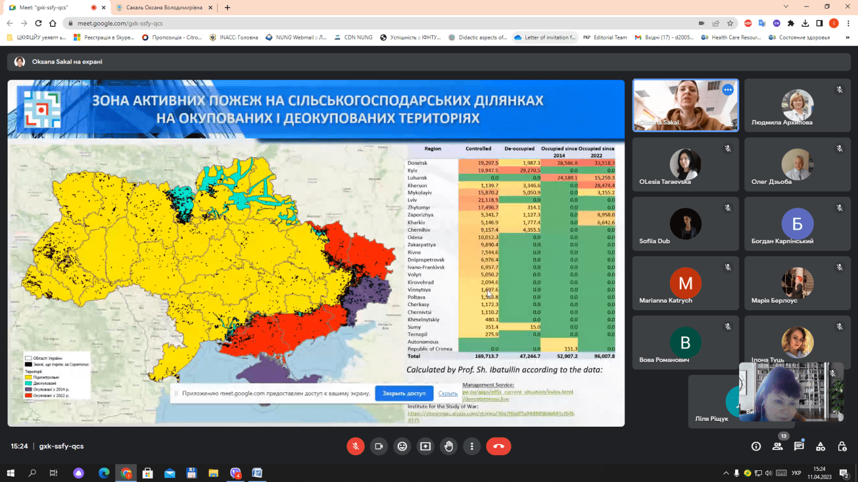Show the participants list
This screenshot has height=482, width=858.
click(777, 446)
